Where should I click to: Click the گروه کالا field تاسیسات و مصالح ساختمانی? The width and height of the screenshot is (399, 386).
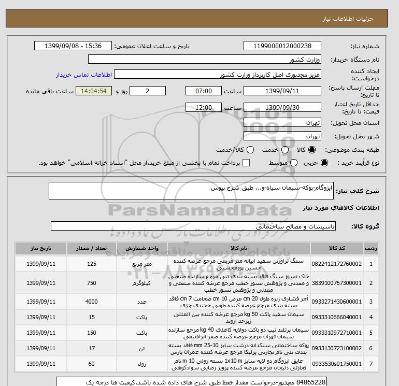point(193,226)
